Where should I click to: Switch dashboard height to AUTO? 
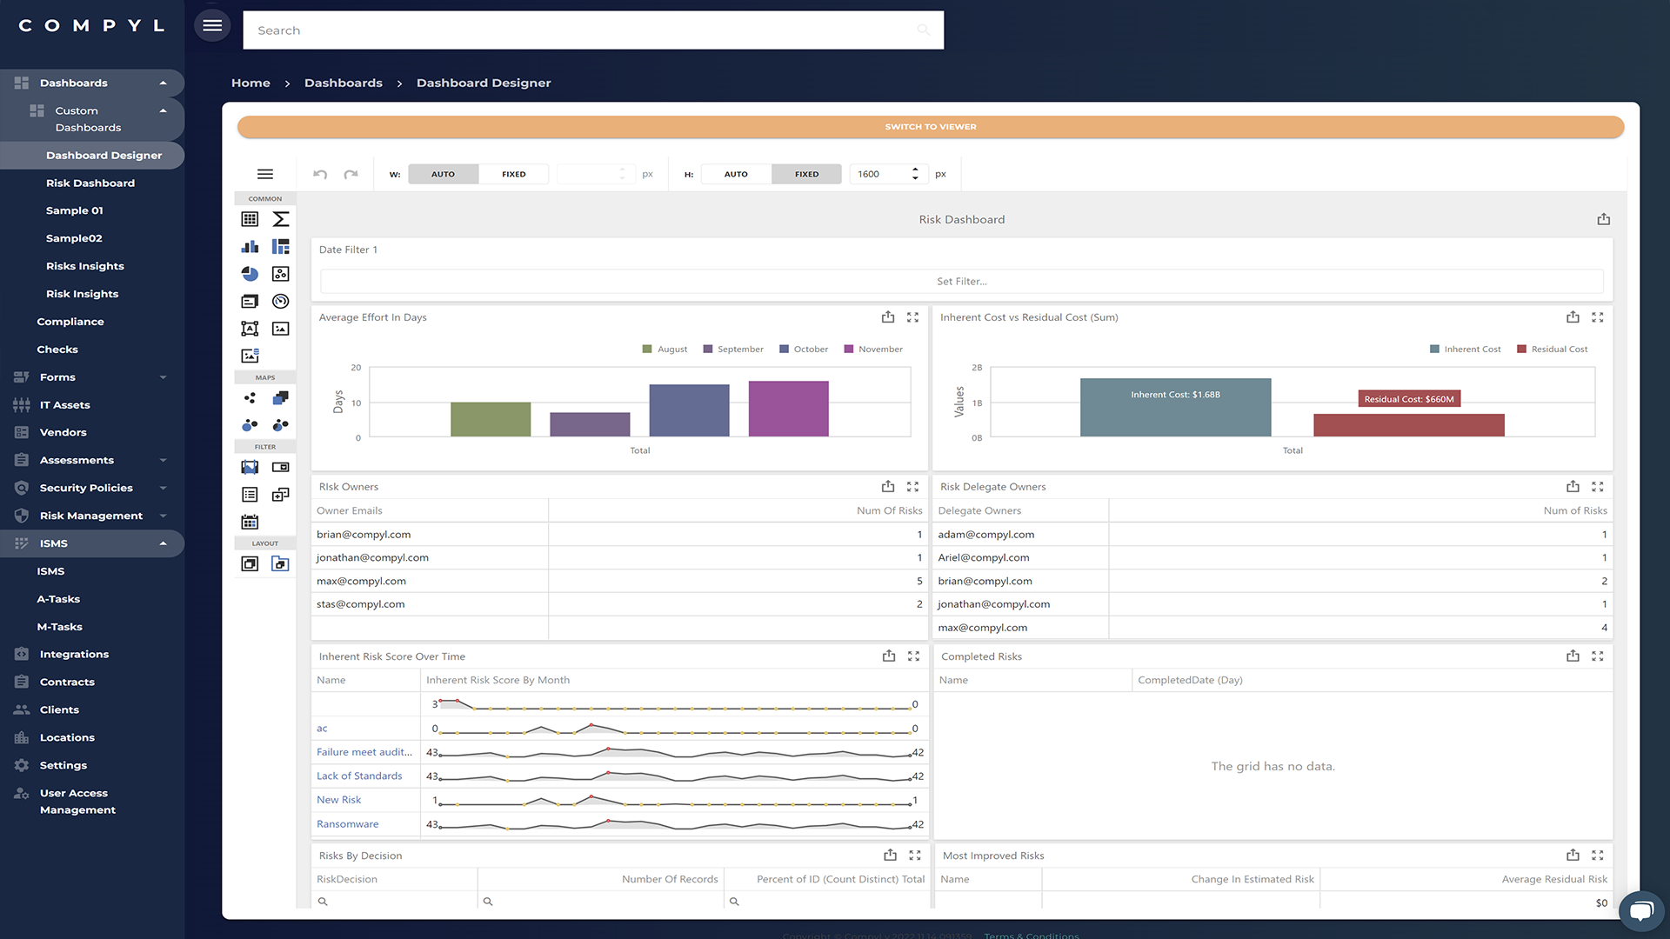735,174
